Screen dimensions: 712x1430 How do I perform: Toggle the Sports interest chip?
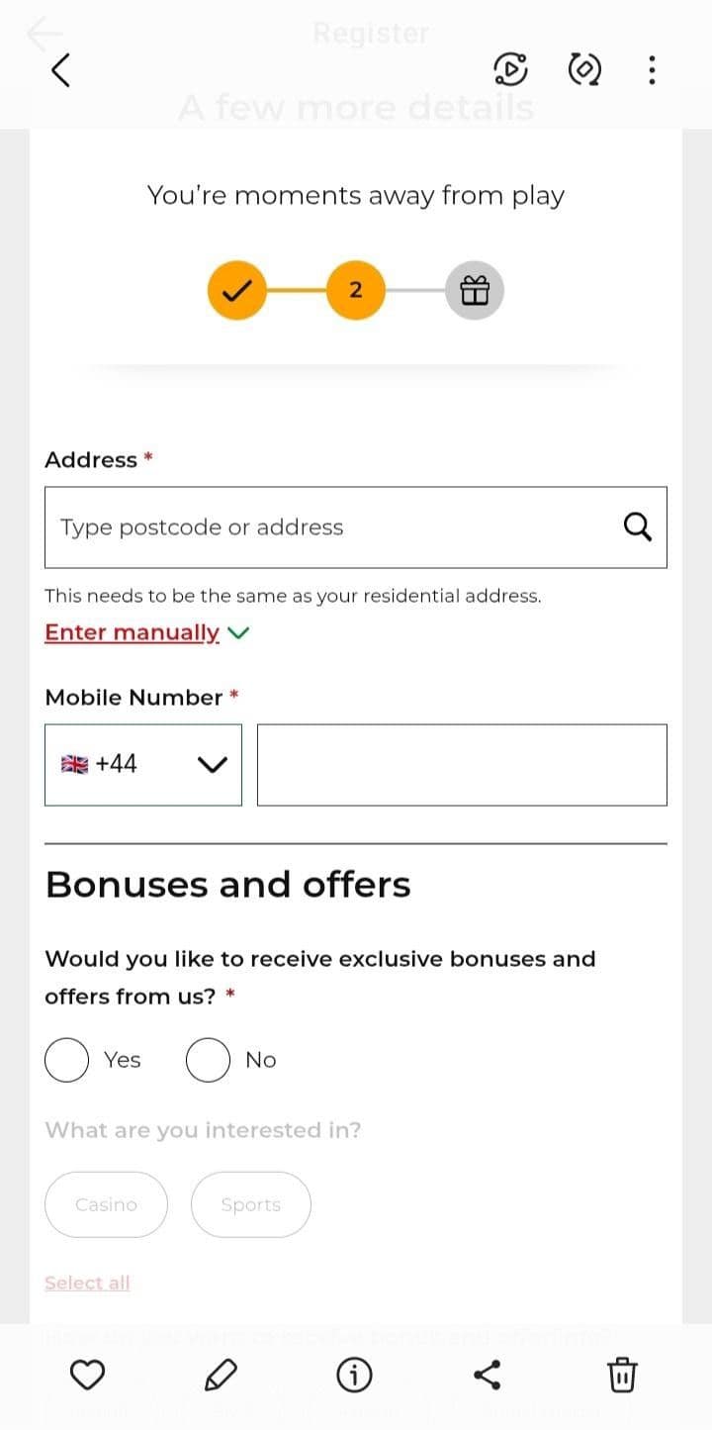point(250,1204)
